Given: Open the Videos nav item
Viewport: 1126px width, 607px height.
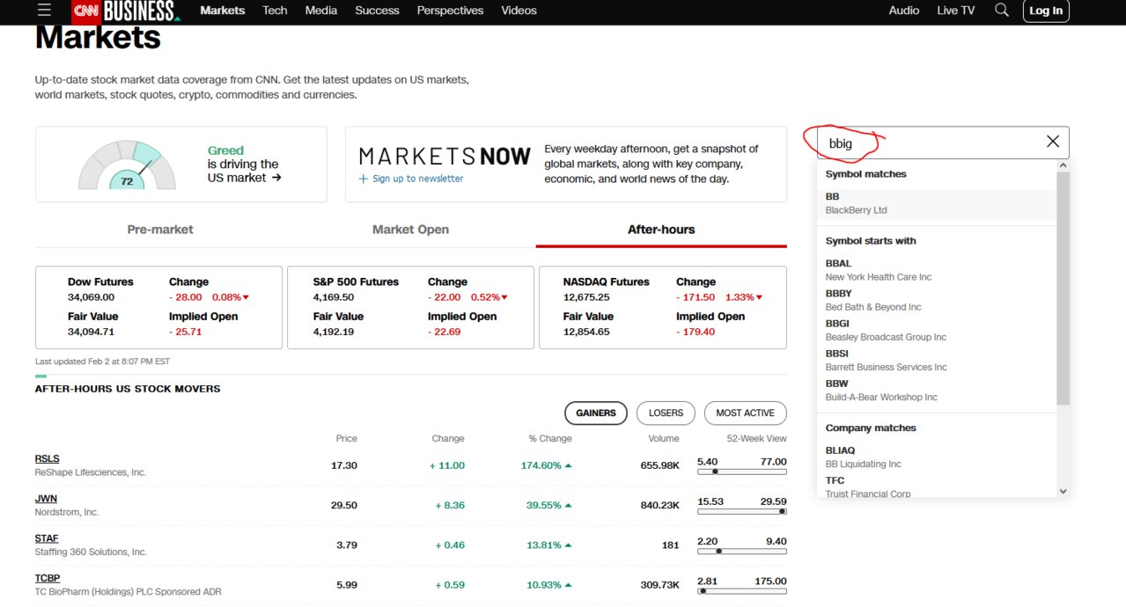Looking at the screenshot, I should click(x=519, y=11).
